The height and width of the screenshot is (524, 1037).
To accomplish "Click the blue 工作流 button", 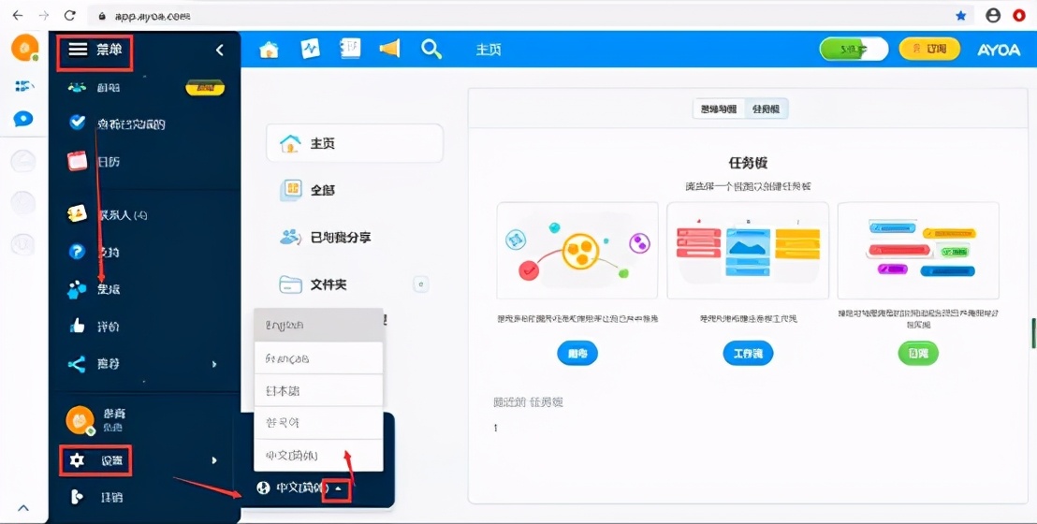I will click(747, 354).
